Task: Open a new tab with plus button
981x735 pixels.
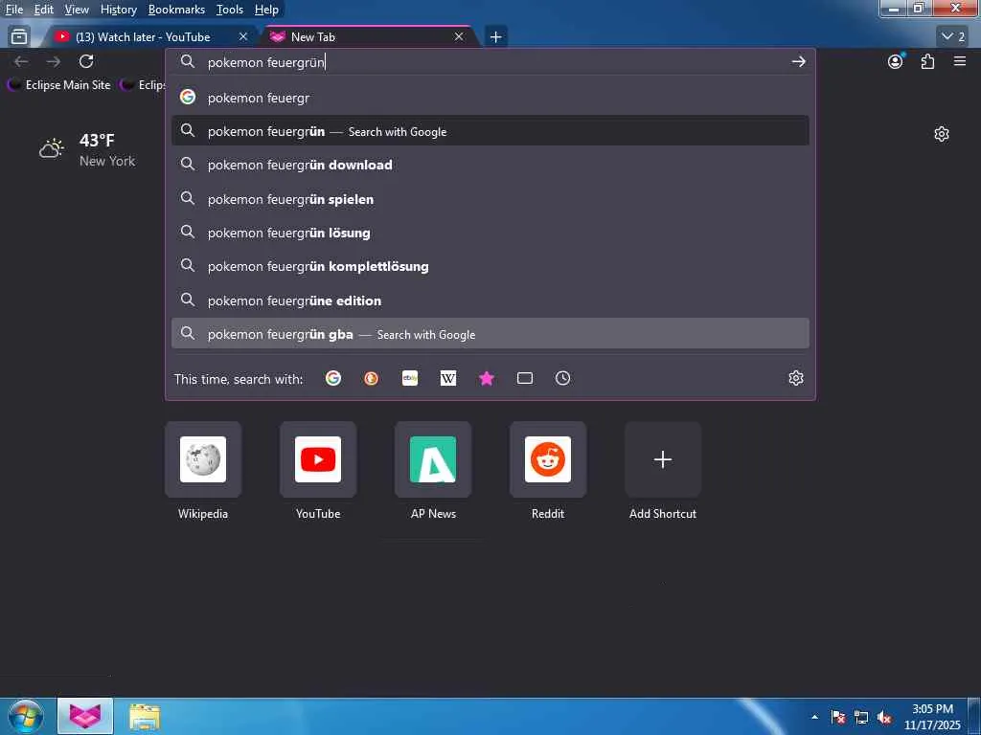Action: coord(495,37)
